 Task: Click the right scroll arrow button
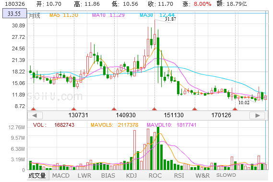click(257, 115)
